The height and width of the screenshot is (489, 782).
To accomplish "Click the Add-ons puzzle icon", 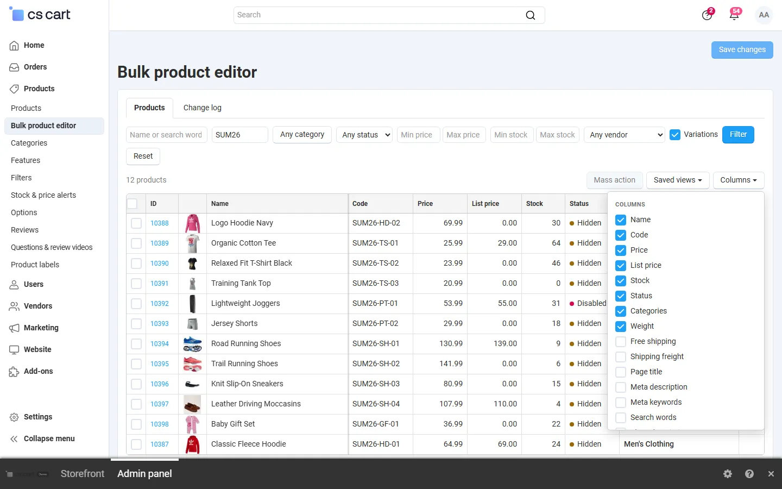I will pyautogui.click(x=14, y=372).
